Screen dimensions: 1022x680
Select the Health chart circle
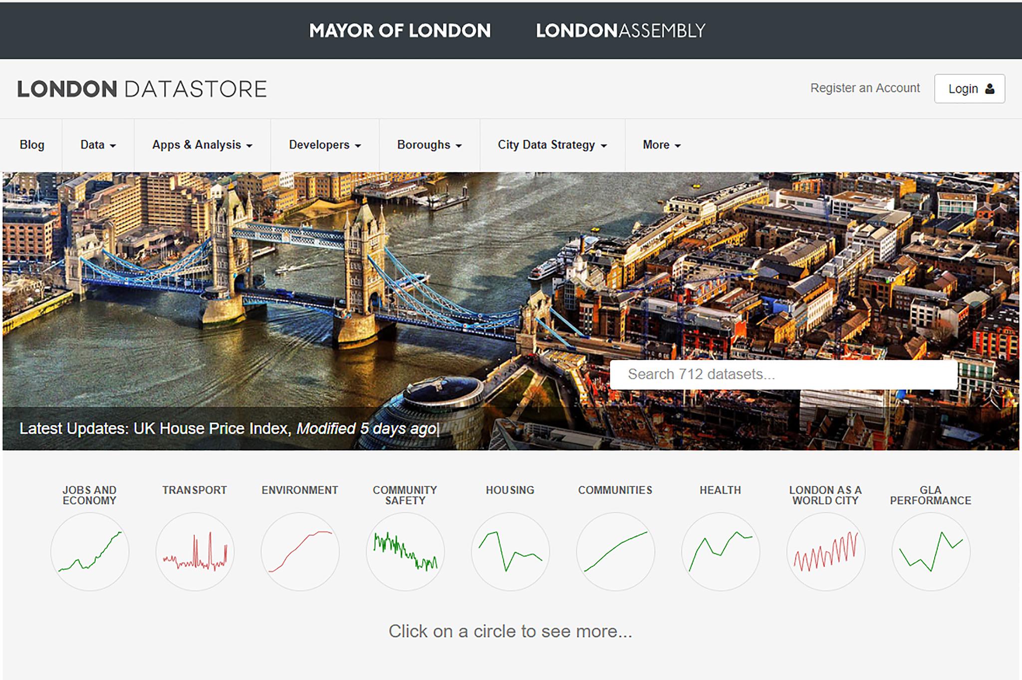pos(721,552)
